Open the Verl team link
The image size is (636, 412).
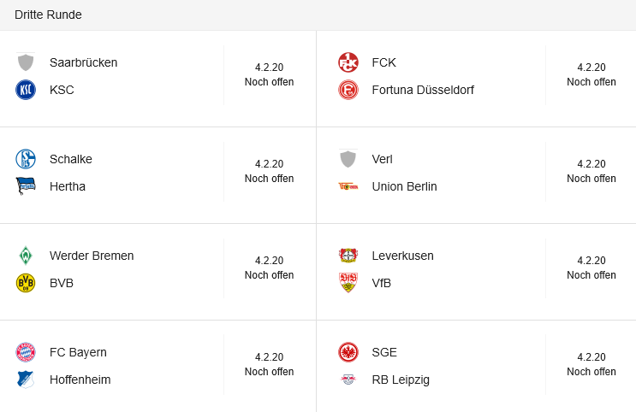point(382,159)
